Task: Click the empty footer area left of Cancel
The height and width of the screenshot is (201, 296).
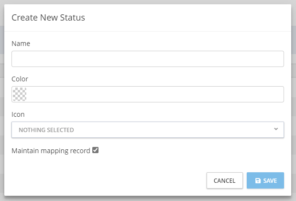Action: (105, 180)
